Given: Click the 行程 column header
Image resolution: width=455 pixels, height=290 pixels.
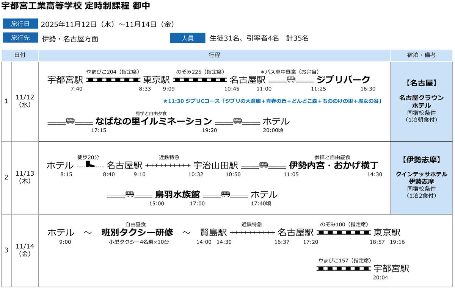Looking at the screenshot, I should pyautogui.click(x=214, y=55).
